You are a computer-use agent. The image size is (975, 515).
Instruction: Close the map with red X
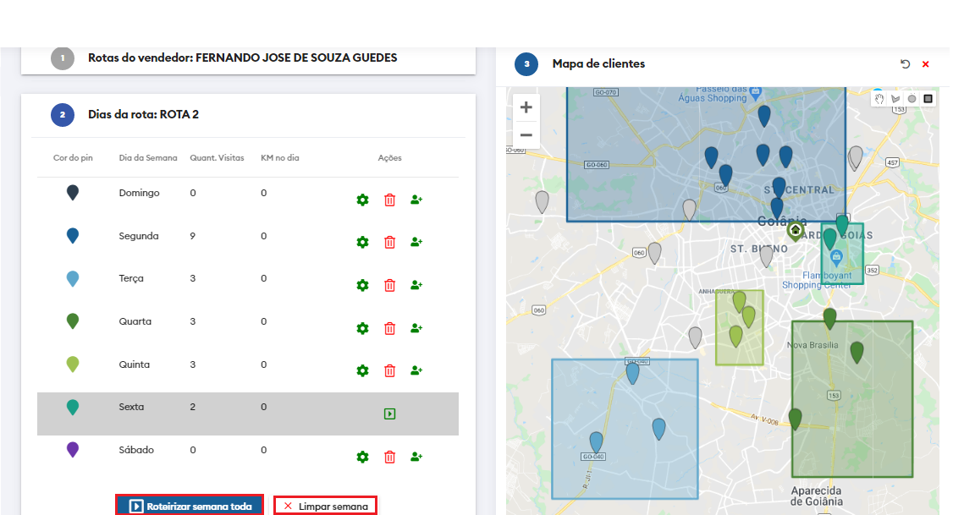point(925,64)
